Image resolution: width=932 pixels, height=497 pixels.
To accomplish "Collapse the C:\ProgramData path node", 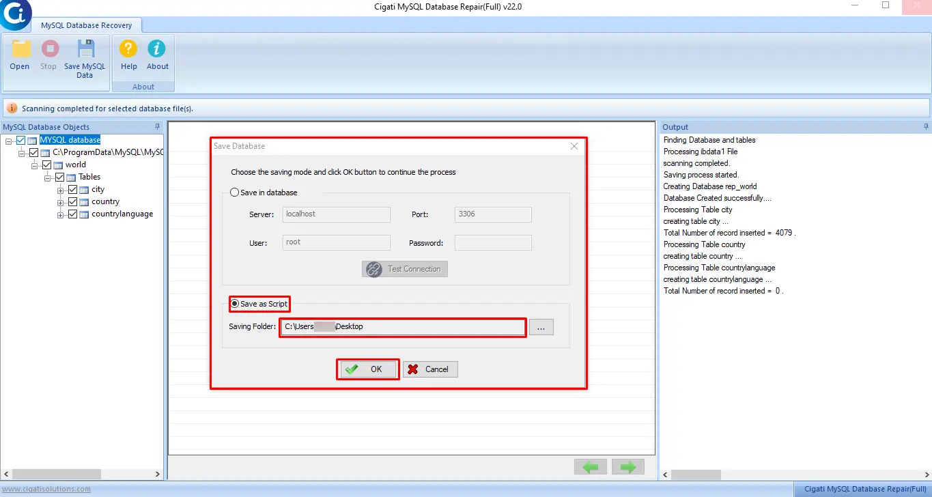I will [x=22, y=153].
